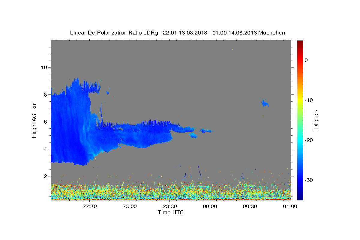This screenshot has width=360, height=240.
Task: Click the 'LDRg dB' colorbar label
Action: (x=316, y=121)
